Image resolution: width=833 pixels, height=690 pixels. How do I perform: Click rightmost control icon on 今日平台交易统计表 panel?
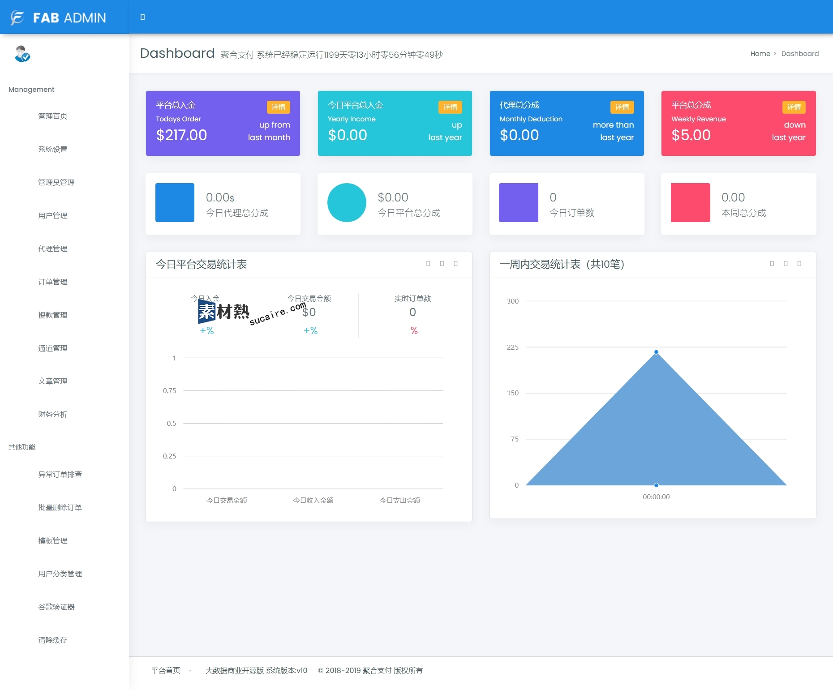(x=455, y=264)
